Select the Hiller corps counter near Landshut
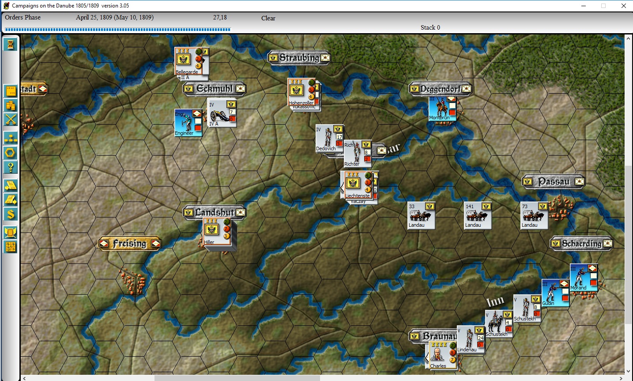Viewport: 633px width, 381px height. [216, 232]
